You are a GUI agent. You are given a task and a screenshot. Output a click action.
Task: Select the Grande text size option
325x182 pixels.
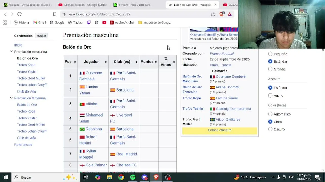pyautogui.click(x=270, y=69)
